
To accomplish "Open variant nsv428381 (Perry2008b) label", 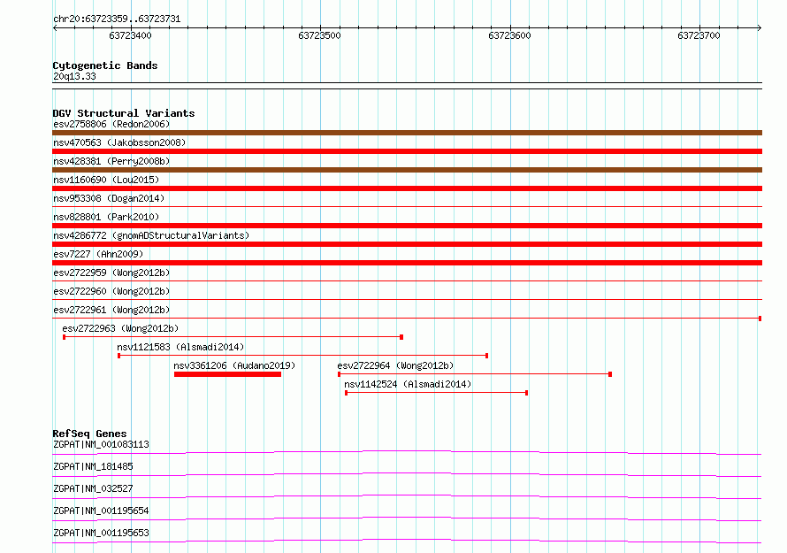I will coord(111,161).
